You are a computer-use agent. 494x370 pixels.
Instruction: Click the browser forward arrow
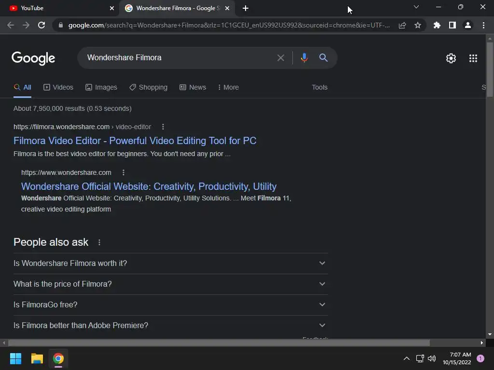coord(26,25)
